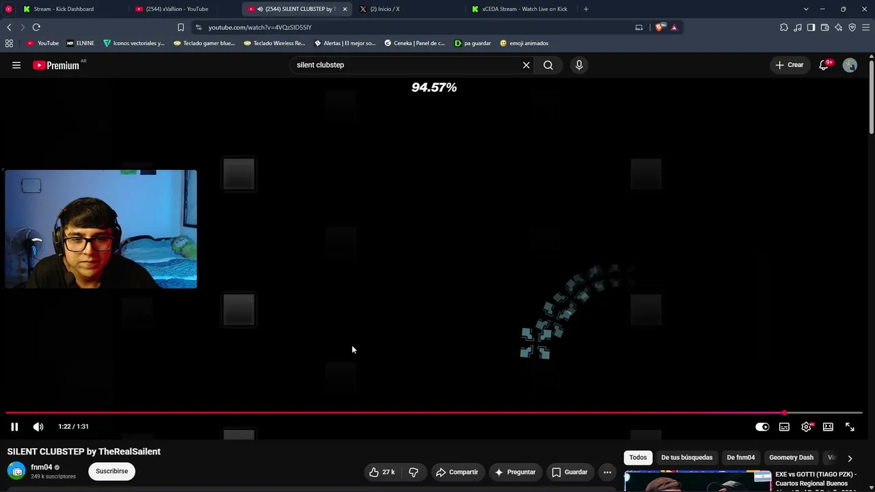The width and height of the screenshot is (875, 492).
Task: Open media controls music note icon
Action: point(798,27)
